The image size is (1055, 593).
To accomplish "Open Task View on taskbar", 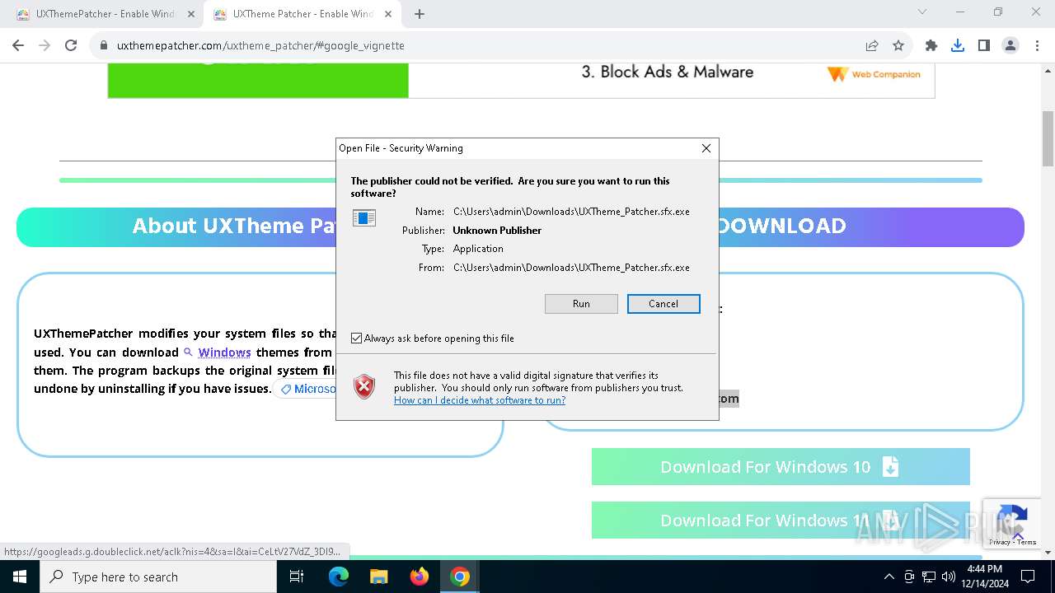I will [x=297, y=577].
